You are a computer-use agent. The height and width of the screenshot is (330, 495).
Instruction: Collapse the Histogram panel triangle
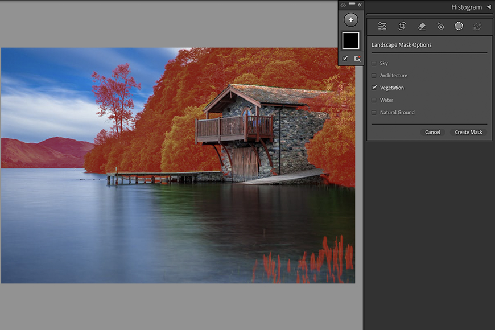[489, 7]
